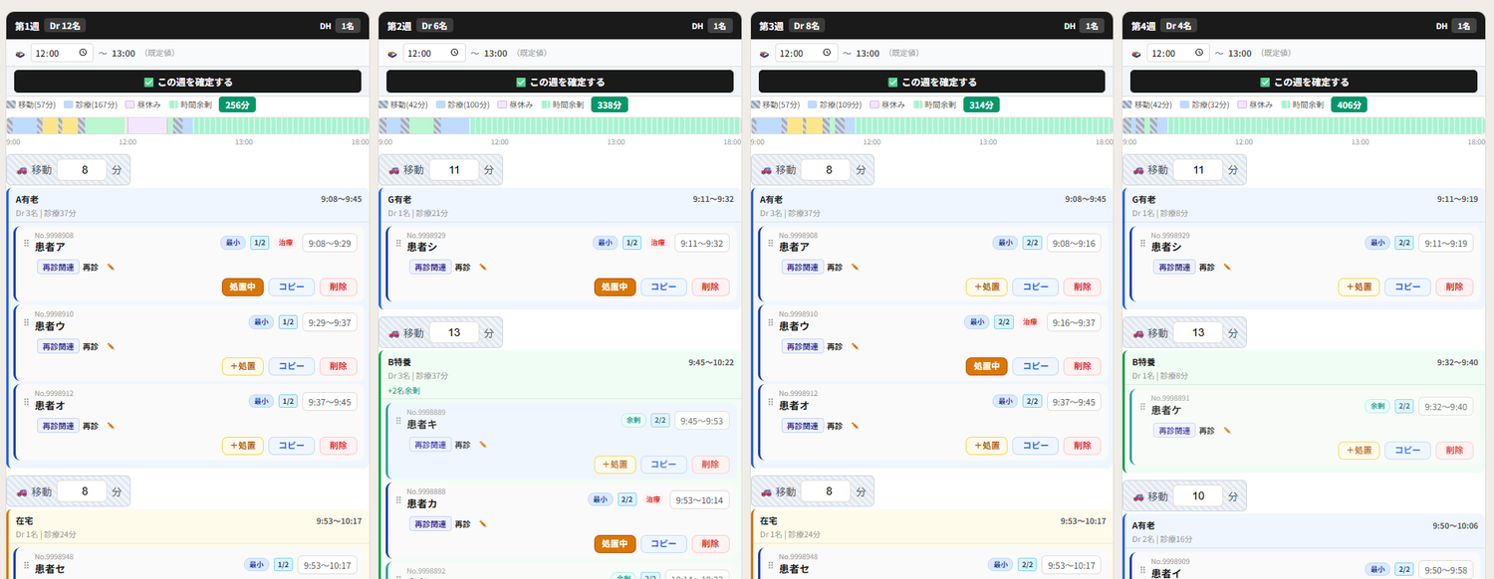Delete 患者カ in 第2週 with 削除
This screenshot has width=1494, height=579.
[x=711, y=544]
